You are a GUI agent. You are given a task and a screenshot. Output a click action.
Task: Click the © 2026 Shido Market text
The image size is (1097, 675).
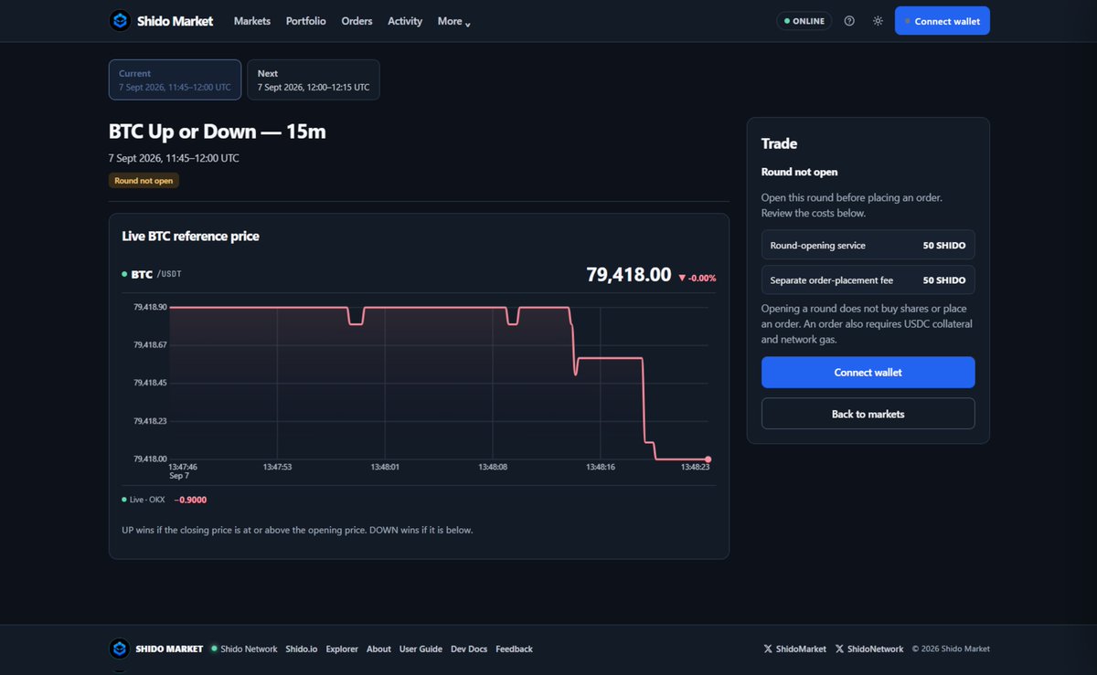click(951, 649)
